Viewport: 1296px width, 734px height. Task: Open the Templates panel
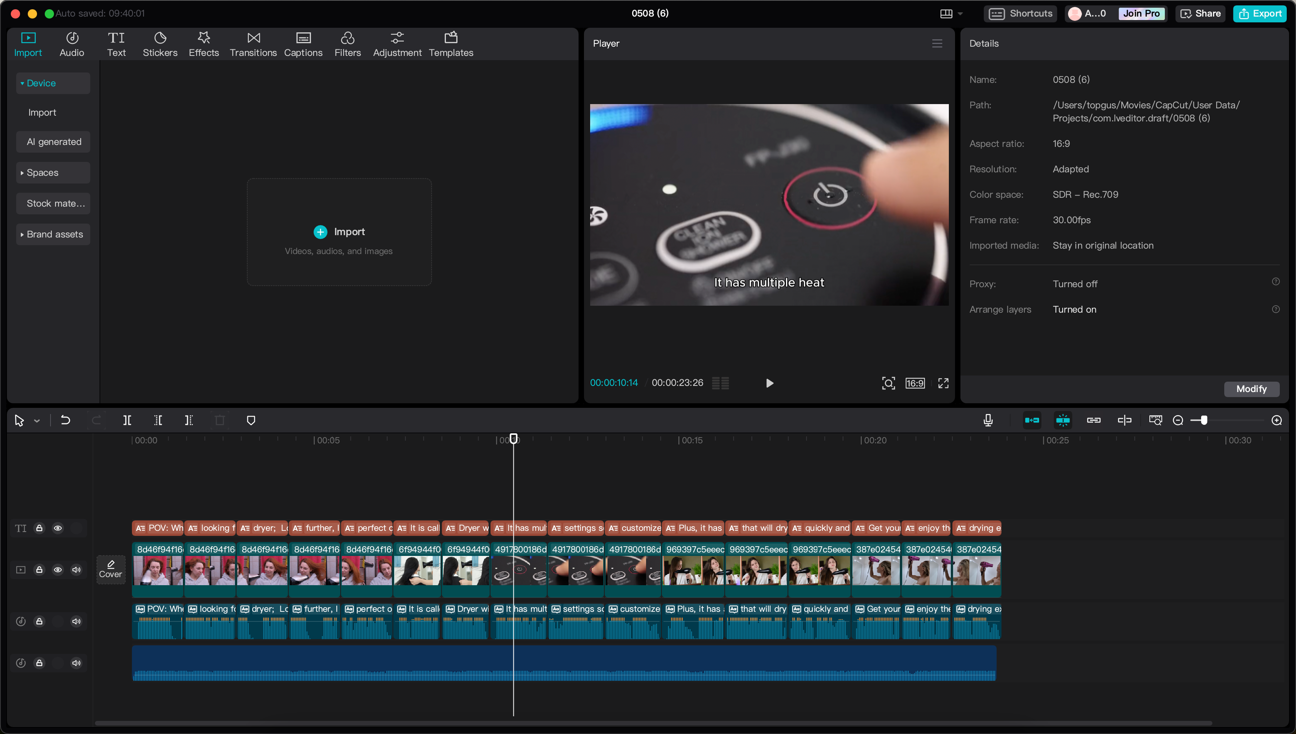click(x=451, y=43)
